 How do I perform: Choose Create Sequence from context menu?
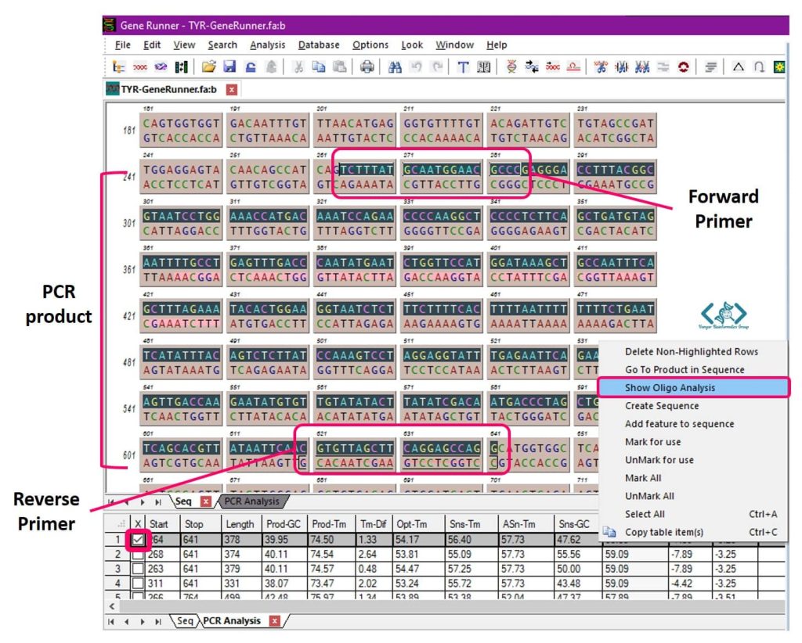click(x=693, y=405)
